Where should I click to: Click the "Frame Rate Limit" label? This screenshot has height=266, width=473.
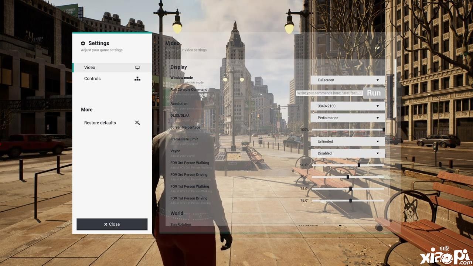point(184,139)
